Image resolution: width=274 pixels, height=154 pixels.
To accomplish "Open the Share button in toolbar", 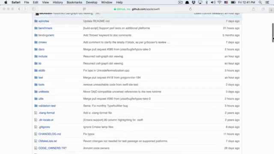I will [x=253, y=9].
